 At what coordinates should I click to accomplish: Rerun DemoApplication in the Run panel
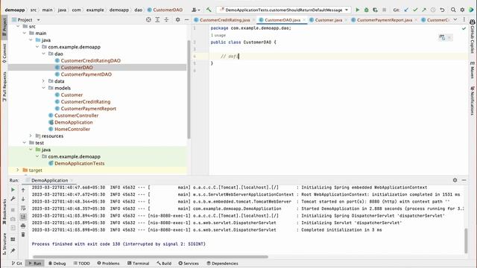(x=13, y=190)
